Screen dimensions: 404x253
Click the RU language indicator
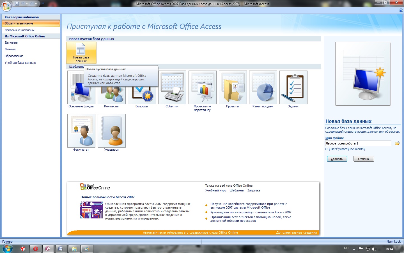(x=346, y=249)
